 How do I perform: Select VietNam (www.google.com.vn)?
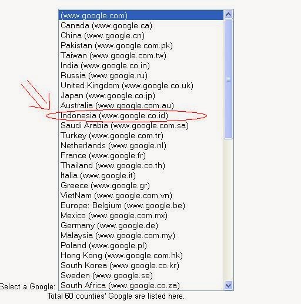point(141,195)
